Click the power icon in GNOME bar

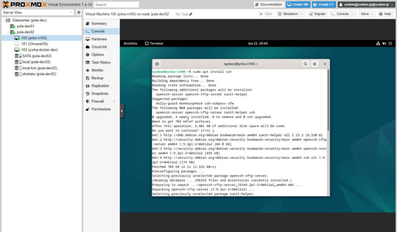[x=390, y=44]
